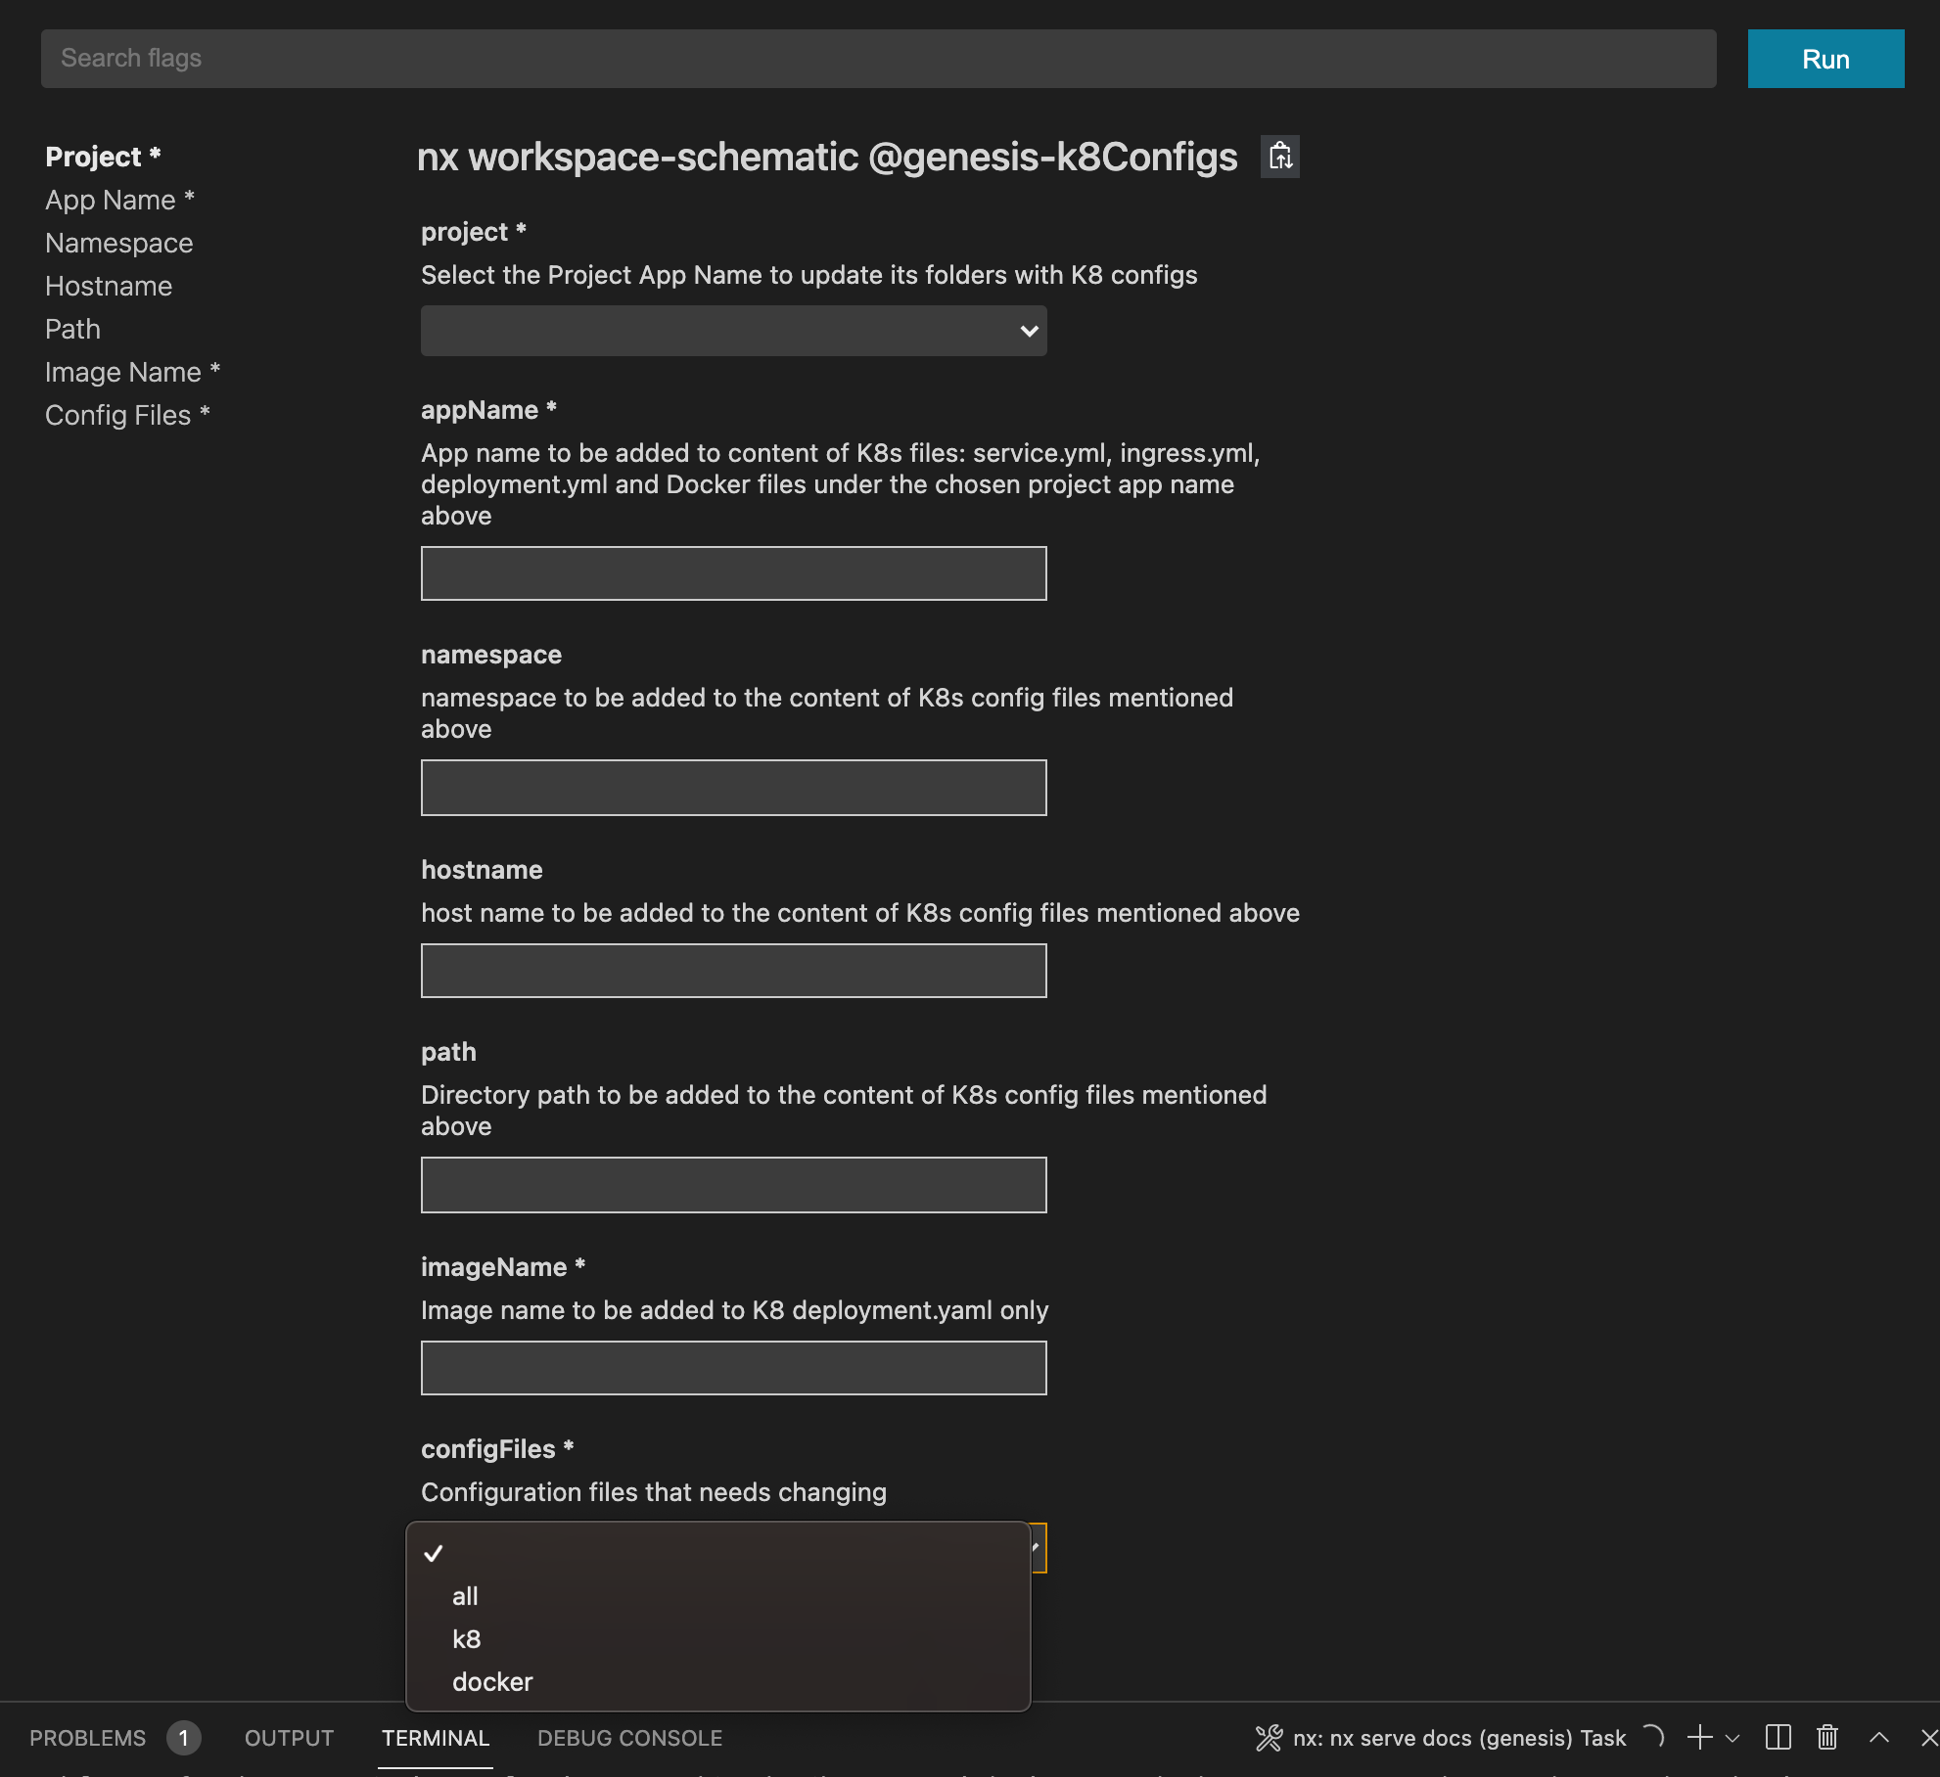Viewport: 1940px width, 1777px height.
Task: Click the copy command icon next to title
Action: point(1279,156)
